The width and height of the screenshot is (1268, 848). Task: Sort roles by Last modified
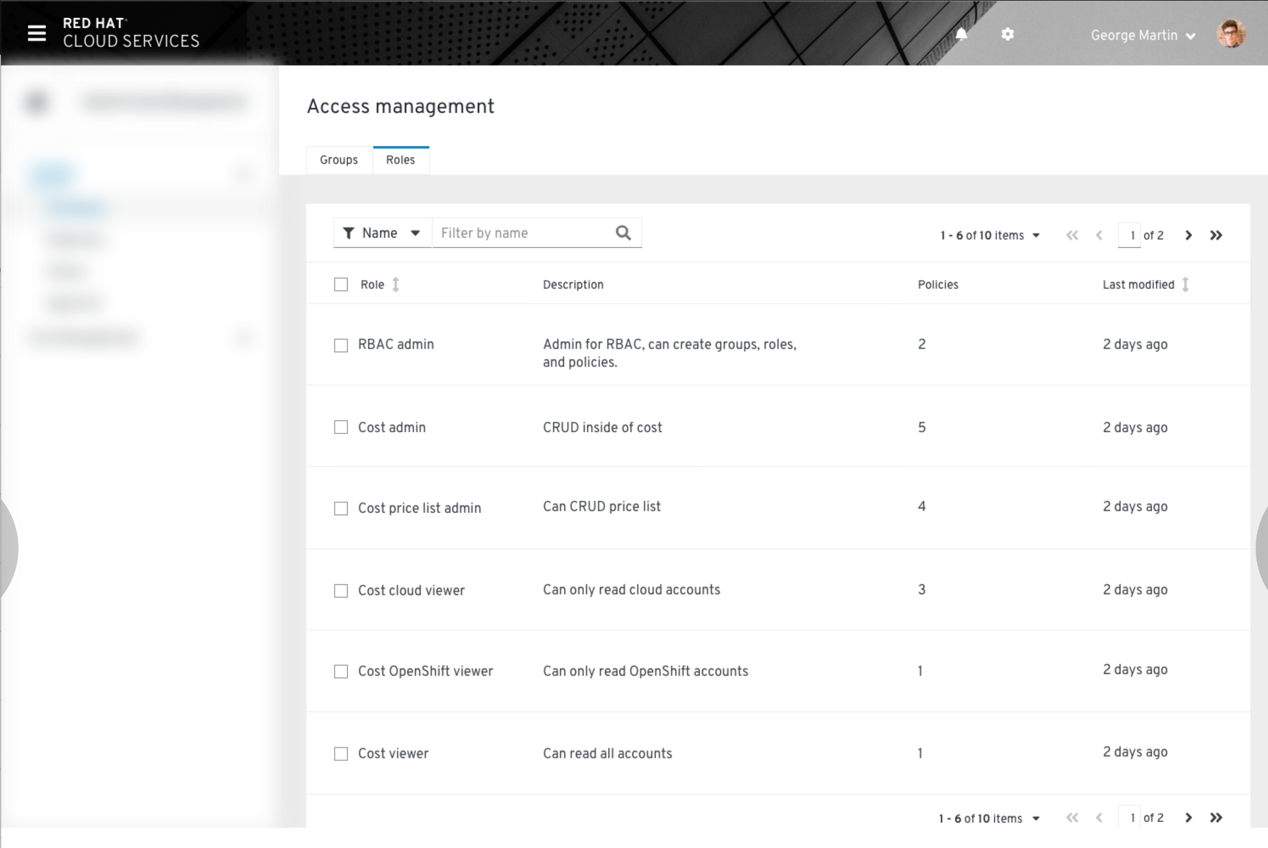(1185, 284)
